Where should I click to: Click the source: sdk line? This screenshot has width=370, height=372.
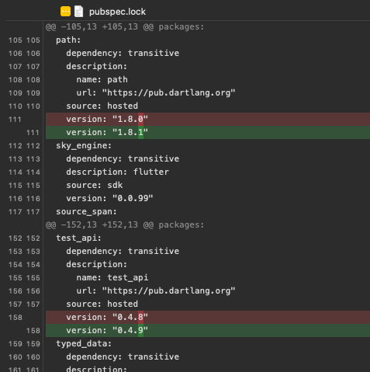(95, 185)
